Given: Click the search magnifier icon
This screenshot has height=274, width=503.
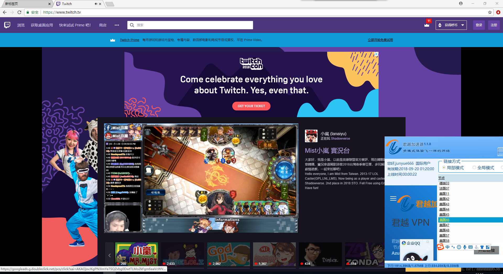Looking at the screenshot, I should click(x=132, y=25).
